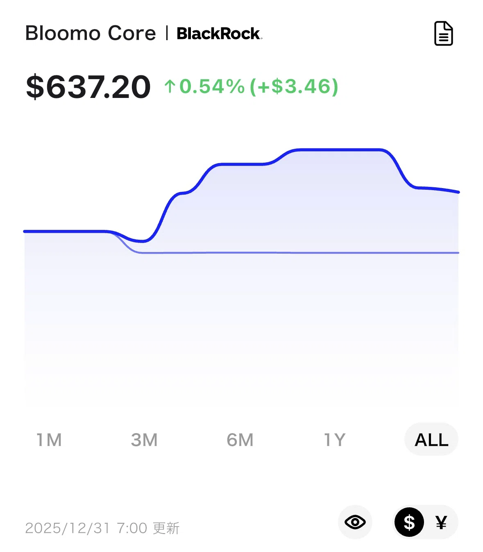483x552 pixels.
Task: Tap the BlackRock logo
Action: tap(219, 33)
